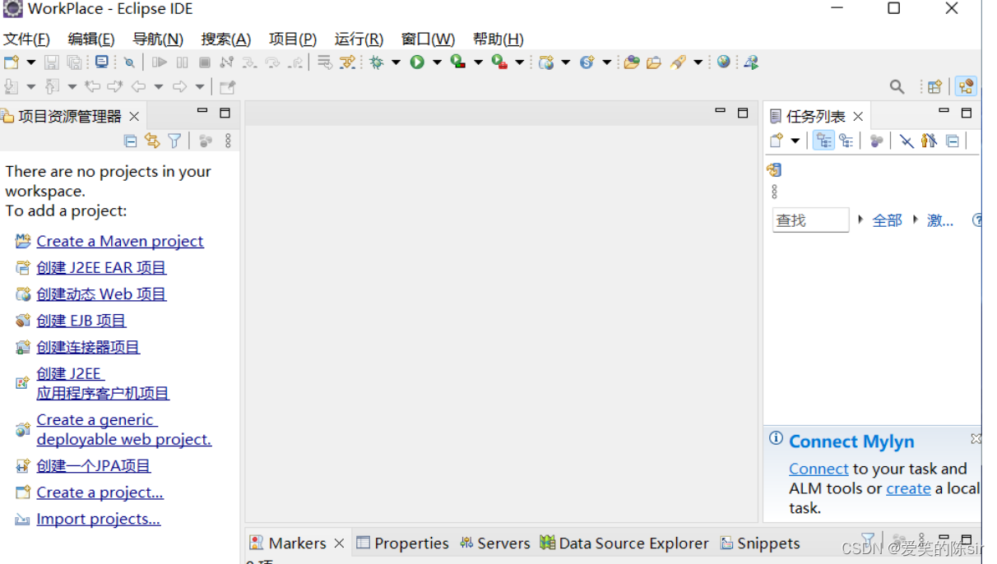This screenshot has height=564, width=997.
Task: Expand the 全部 working set arrow
Action: click(860, 220)
